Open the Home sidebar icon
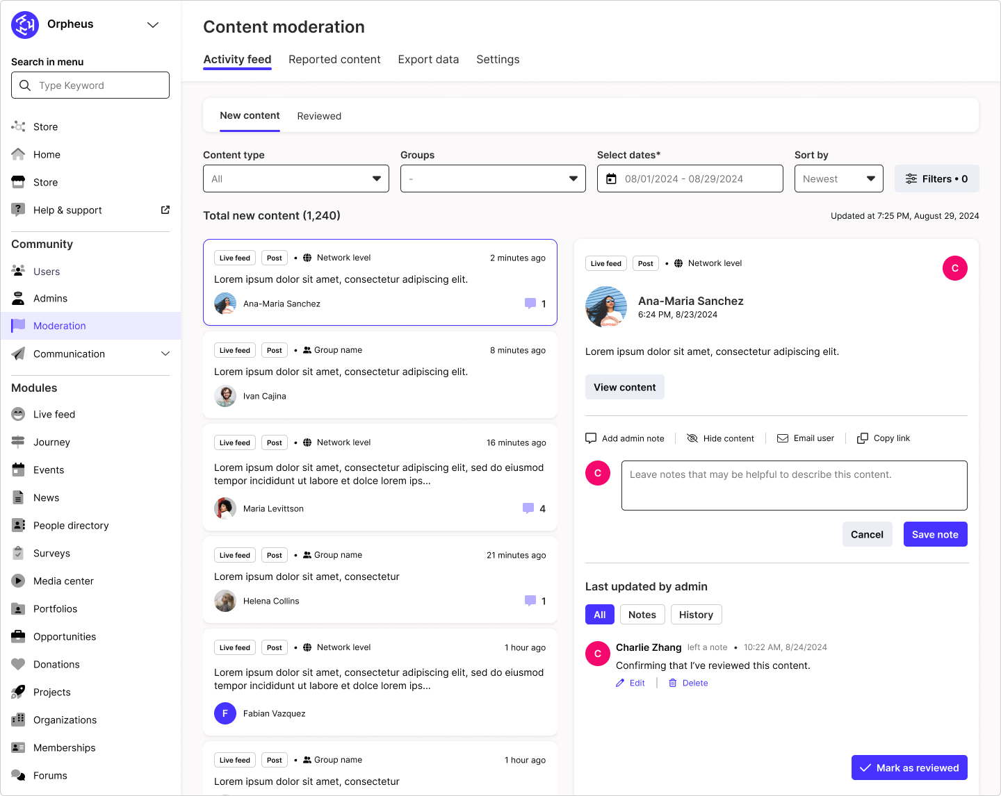Viewport: 1001px width, 796px height. point(18,154)
